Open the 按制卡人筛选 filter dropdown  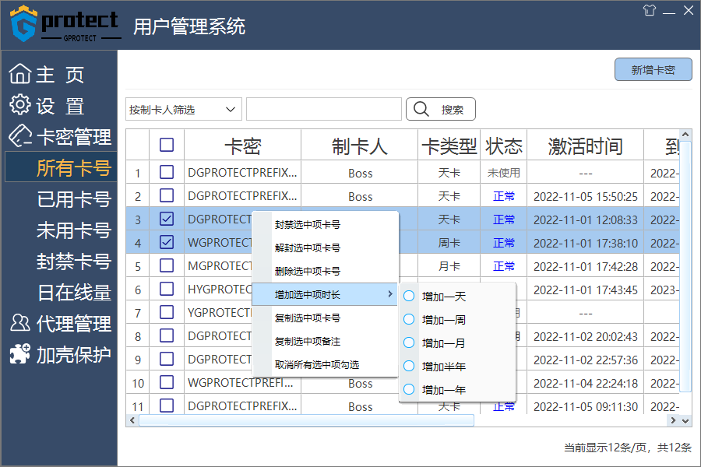coord(184,109)
